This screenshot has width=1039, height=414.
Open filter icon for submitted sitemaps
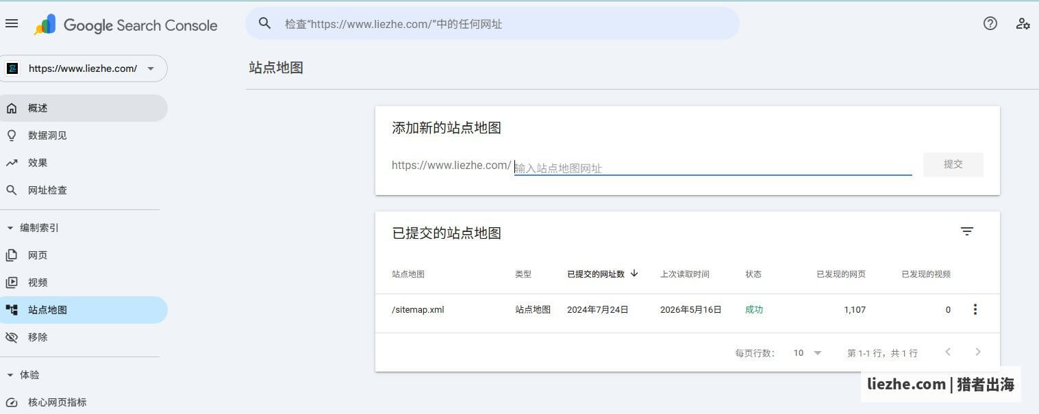[x=967, y=231]
